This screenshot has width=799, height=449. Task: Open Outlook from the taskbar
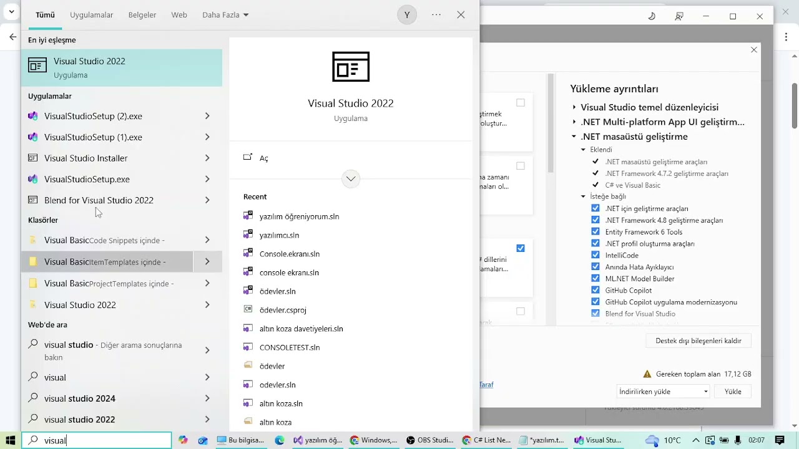coord(202,440)
